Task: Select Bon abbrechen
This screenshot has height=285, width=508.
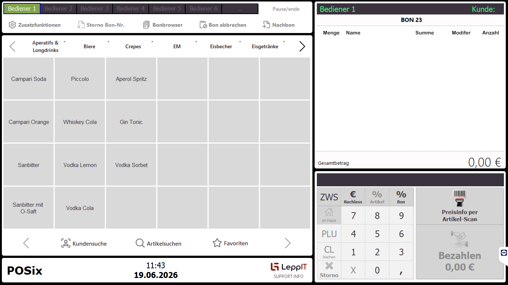Action: pyautogui.click(x=223, y=25)
